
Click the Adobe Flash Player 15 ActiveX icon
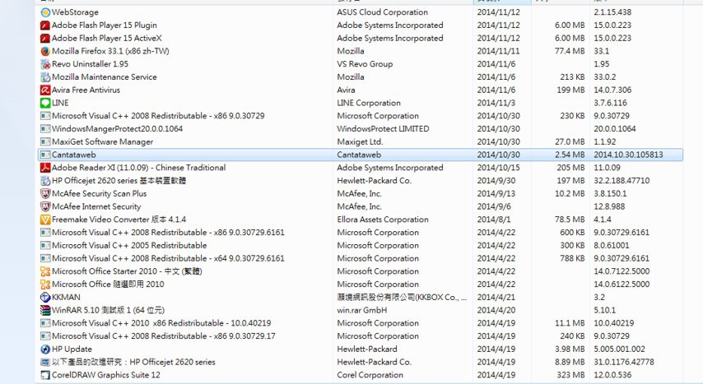(x=45, y=38)
